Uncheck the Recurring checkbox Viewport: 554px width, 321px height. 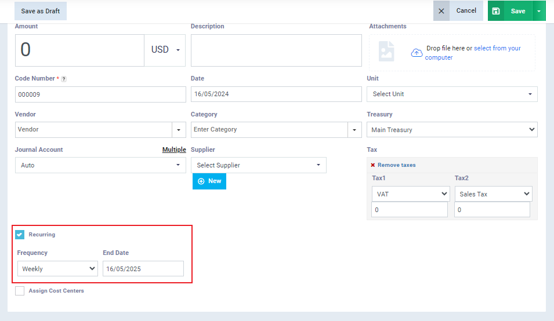point(20,235)
